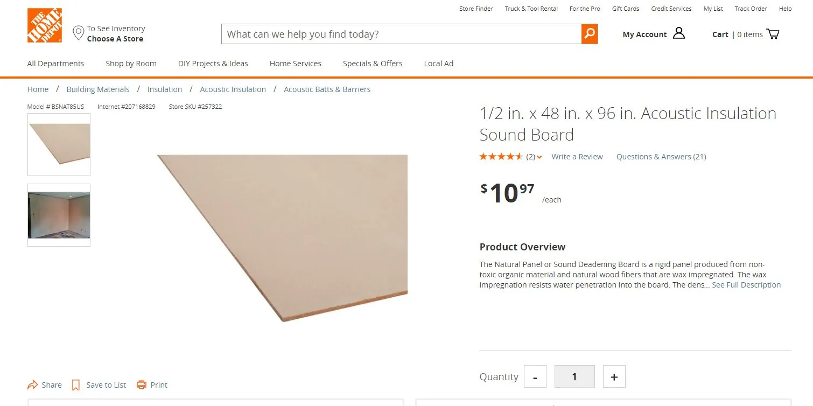Click the product search input field
813x406 pixels.
click(x=401, y=34)
